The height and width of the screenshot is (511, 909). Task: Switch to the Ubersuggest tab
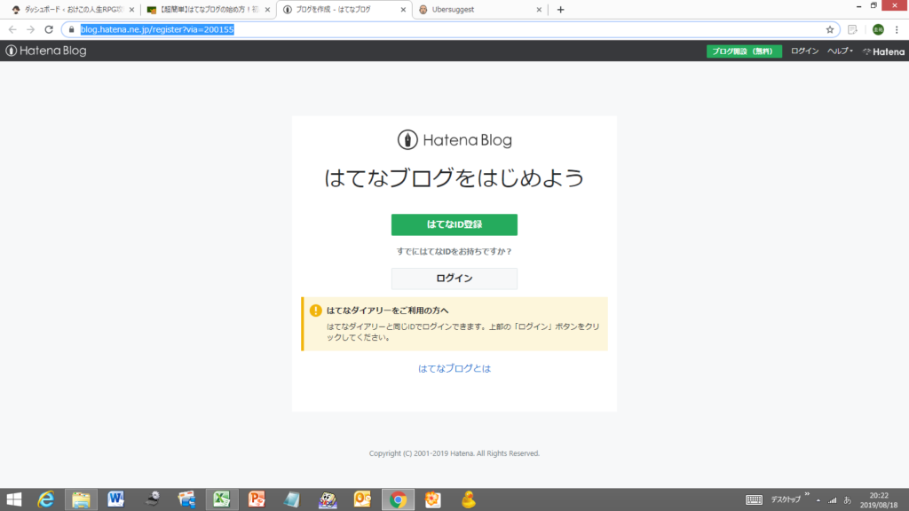480,10
